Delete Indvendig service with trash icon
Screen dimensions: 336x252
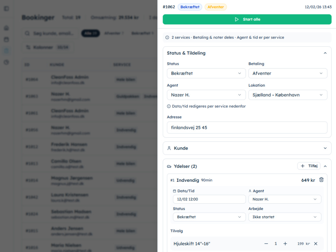[321, 180]
